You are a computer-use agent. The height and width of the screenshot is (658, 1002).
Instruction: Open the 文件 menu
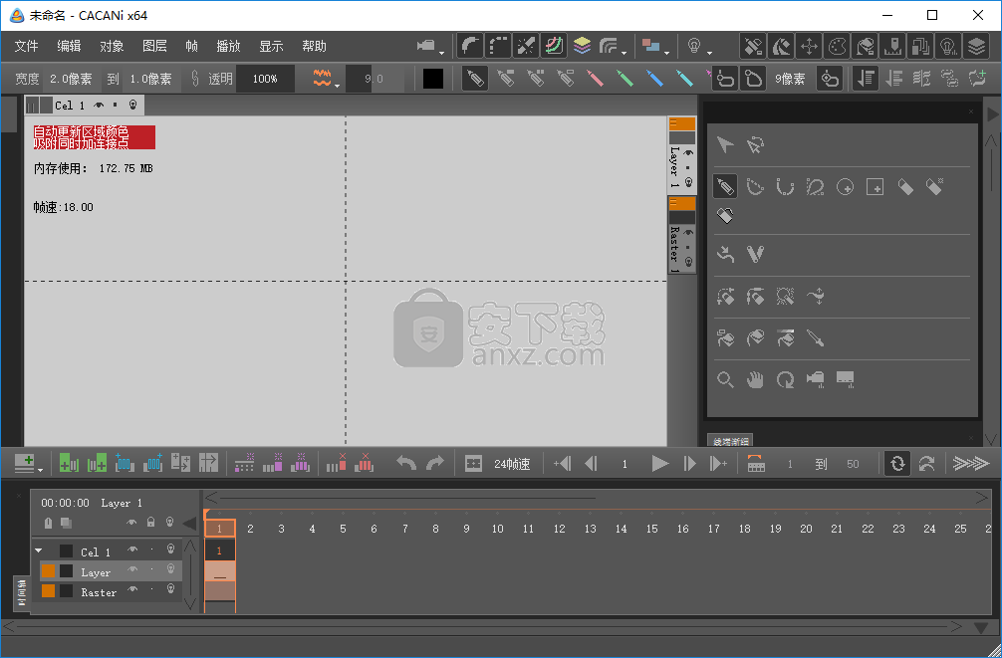point(26,46)
